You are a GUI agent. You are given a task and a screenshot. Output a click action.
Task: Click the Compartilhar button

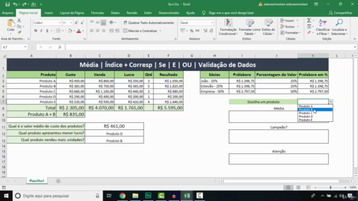(341, 13)
